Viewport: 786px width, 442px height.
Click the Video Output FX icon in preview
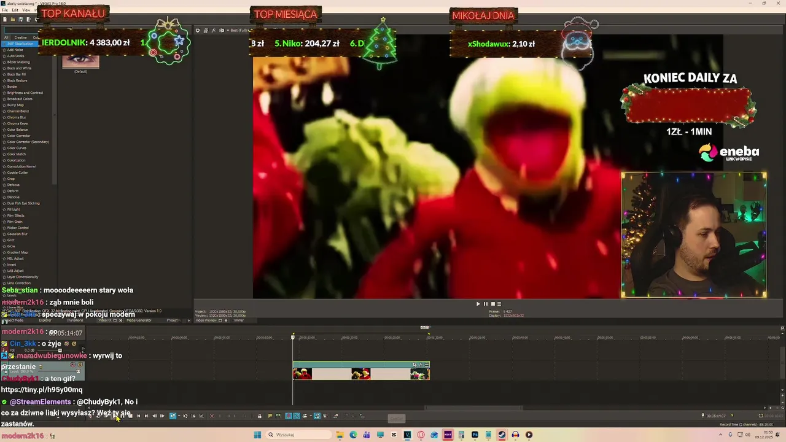pos(214,30)
